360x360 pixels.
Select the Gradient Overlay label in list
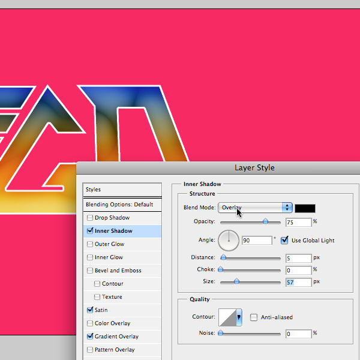click(116, 337)
